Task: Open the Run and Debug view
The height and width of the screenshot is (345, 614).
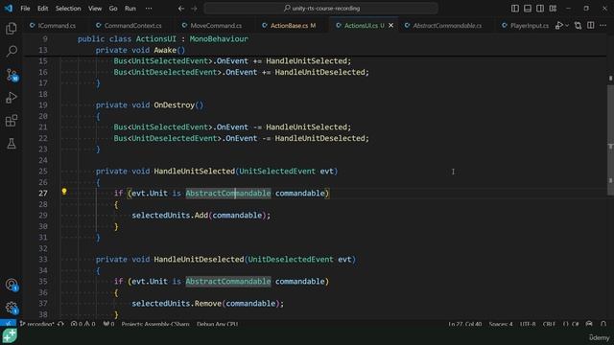Action: click(x=12, y=98)
